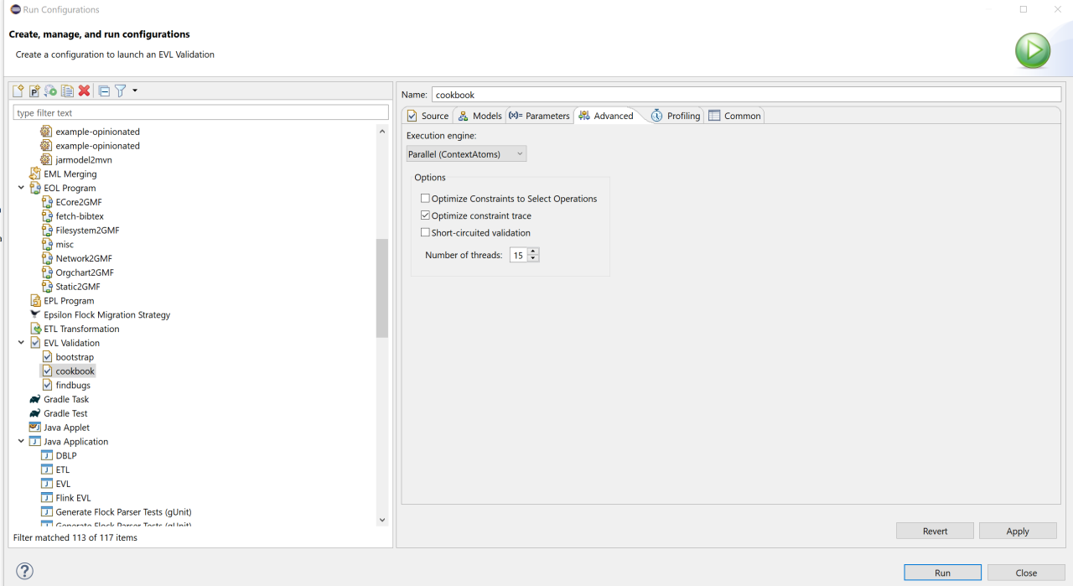Click the green Run arrow icon
Screen dimensions: 1073x586
pos(1032,51)
